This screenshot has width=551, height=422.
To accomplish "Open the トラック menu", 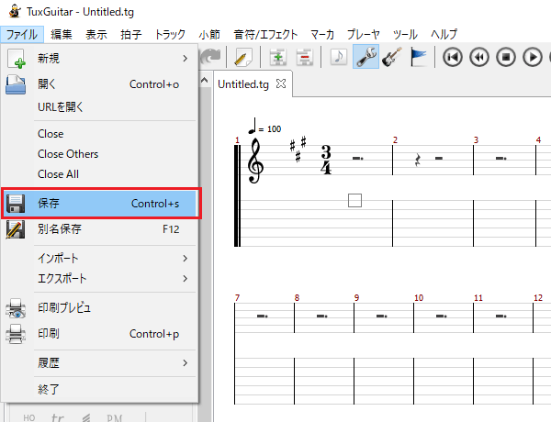I will [x=170, y=35].
